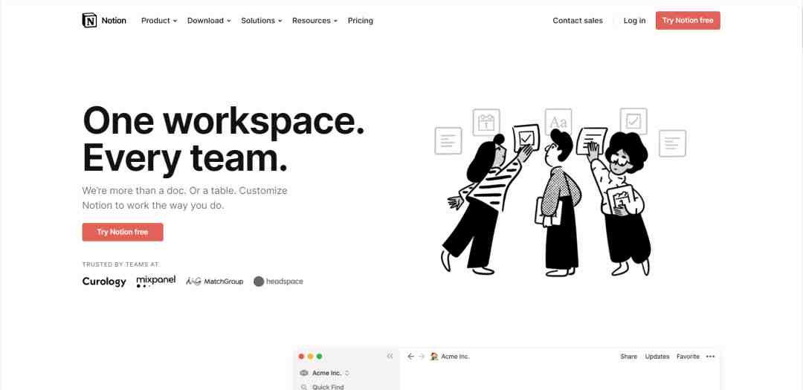Viewport: 803px width, 390px height.
Task: Click Quick Find in the sidebar
Action: [323, 387]
